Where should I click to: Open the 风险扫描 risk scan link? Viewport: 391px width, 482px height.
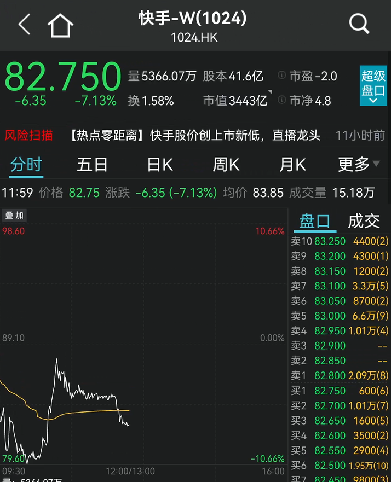click(x=29, y=135)
